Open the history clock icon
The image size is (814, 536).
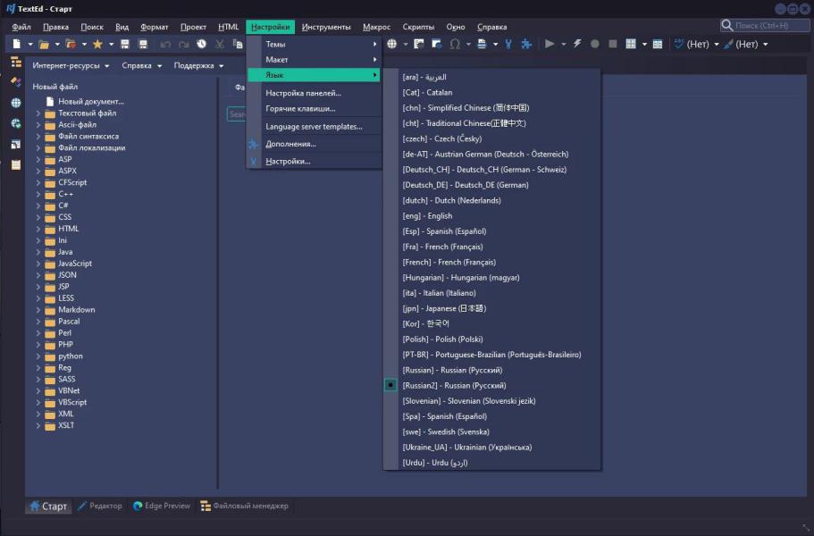pos(201,44)
